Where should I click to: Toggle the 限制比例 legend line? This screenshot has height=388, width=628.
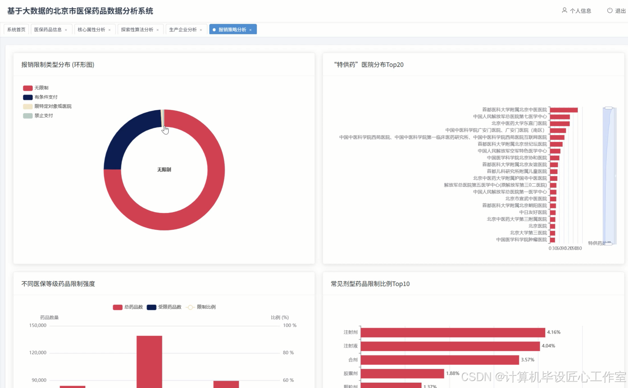(x=201, y=307)
